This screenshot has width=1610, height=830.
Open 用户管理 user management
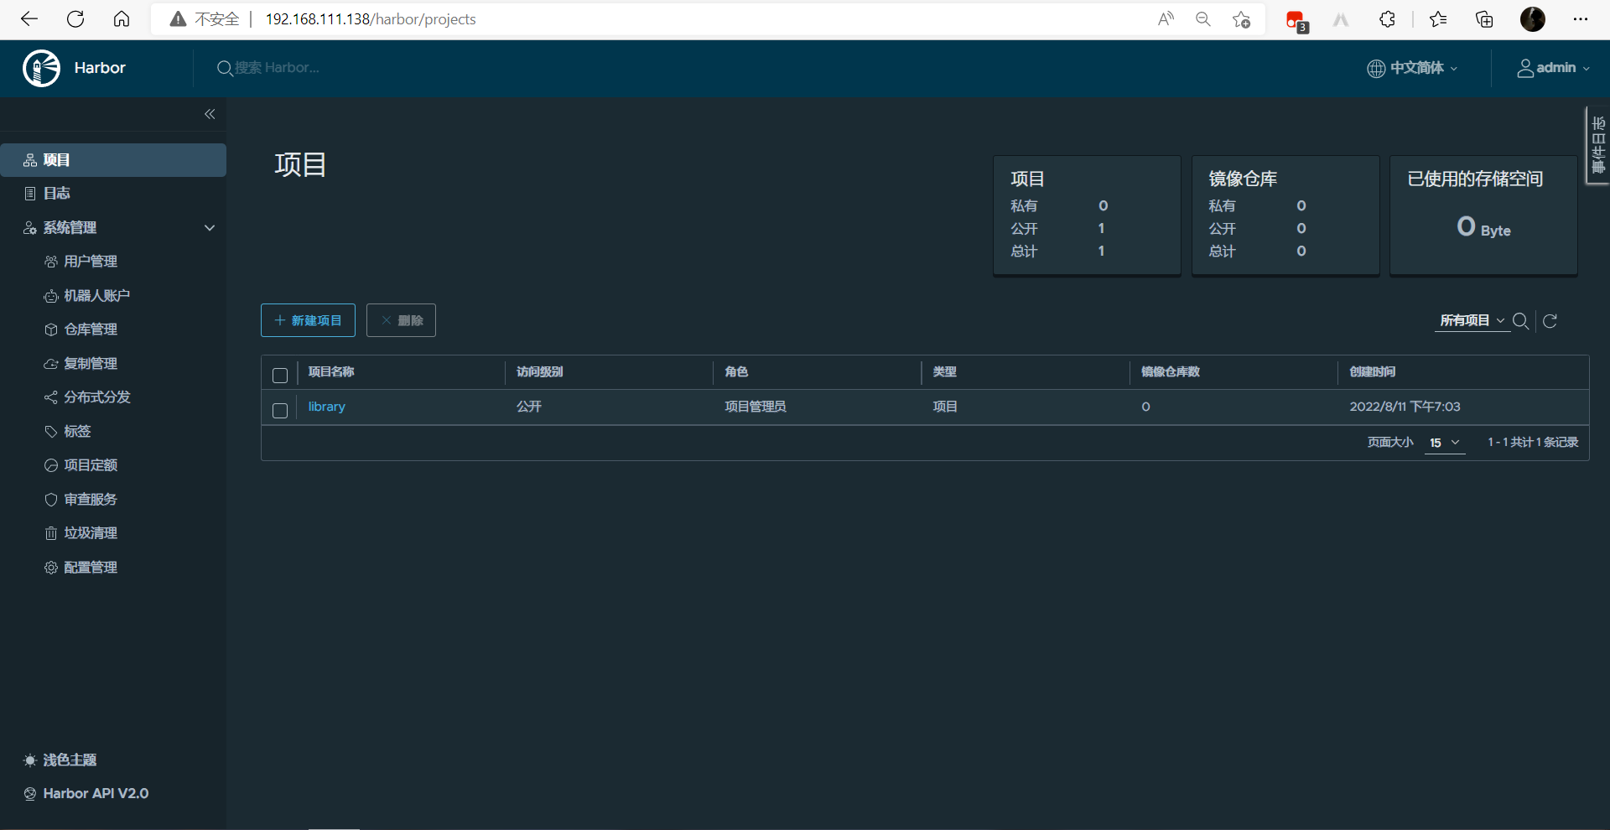click(x=91, y=262)
